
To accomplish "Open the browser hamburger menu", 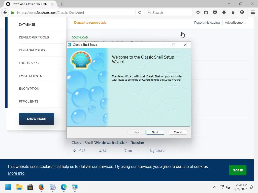I will (253, 12).
